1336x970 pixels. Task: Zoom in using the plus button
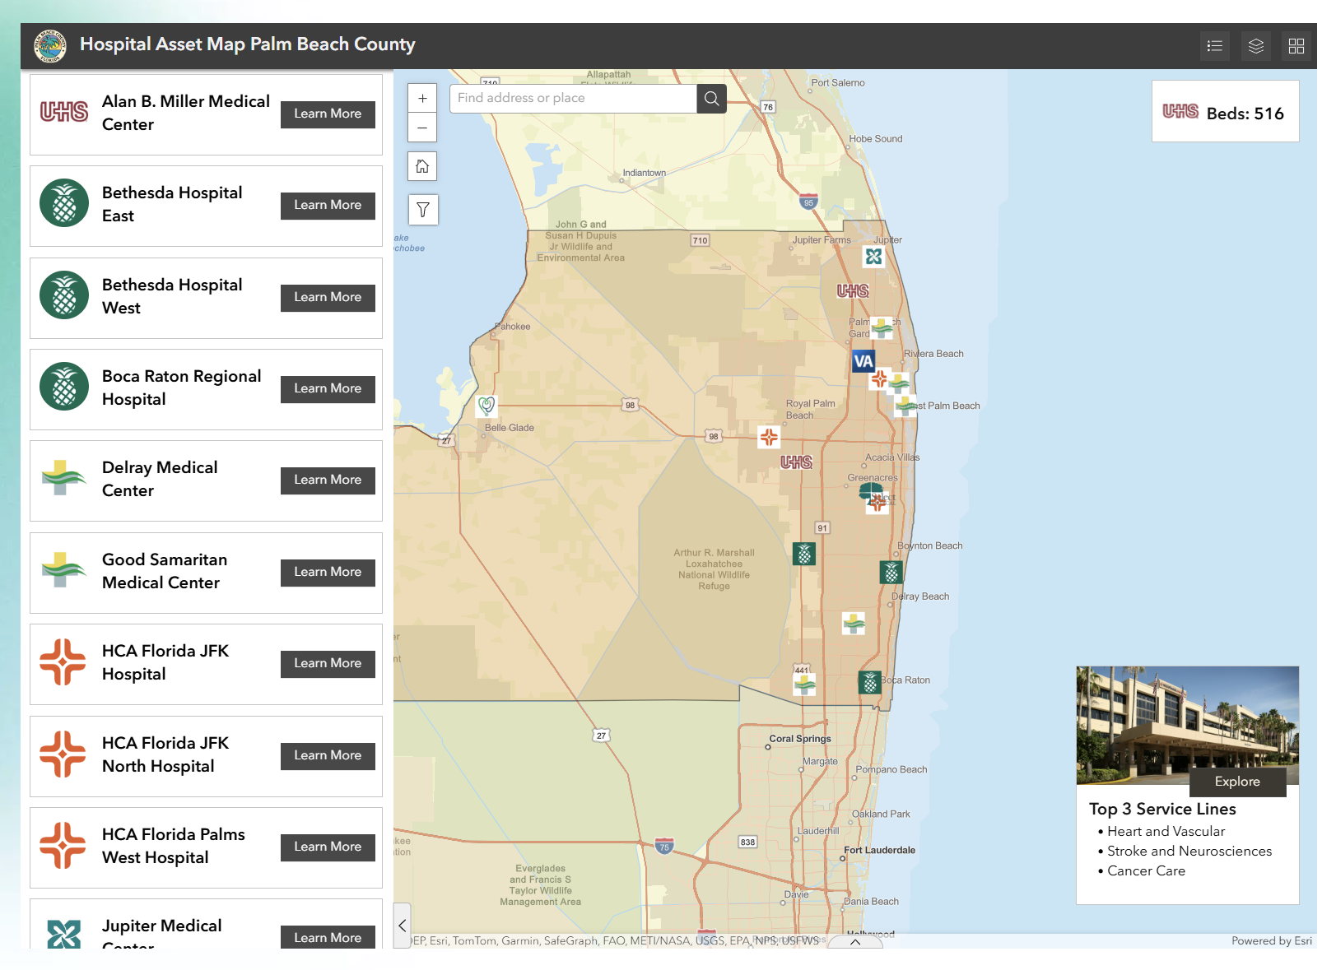tap(422, 98)
